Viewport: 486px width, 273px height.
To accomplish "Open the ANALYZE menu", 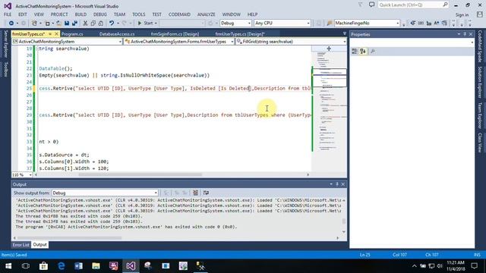I will (206, 14).
